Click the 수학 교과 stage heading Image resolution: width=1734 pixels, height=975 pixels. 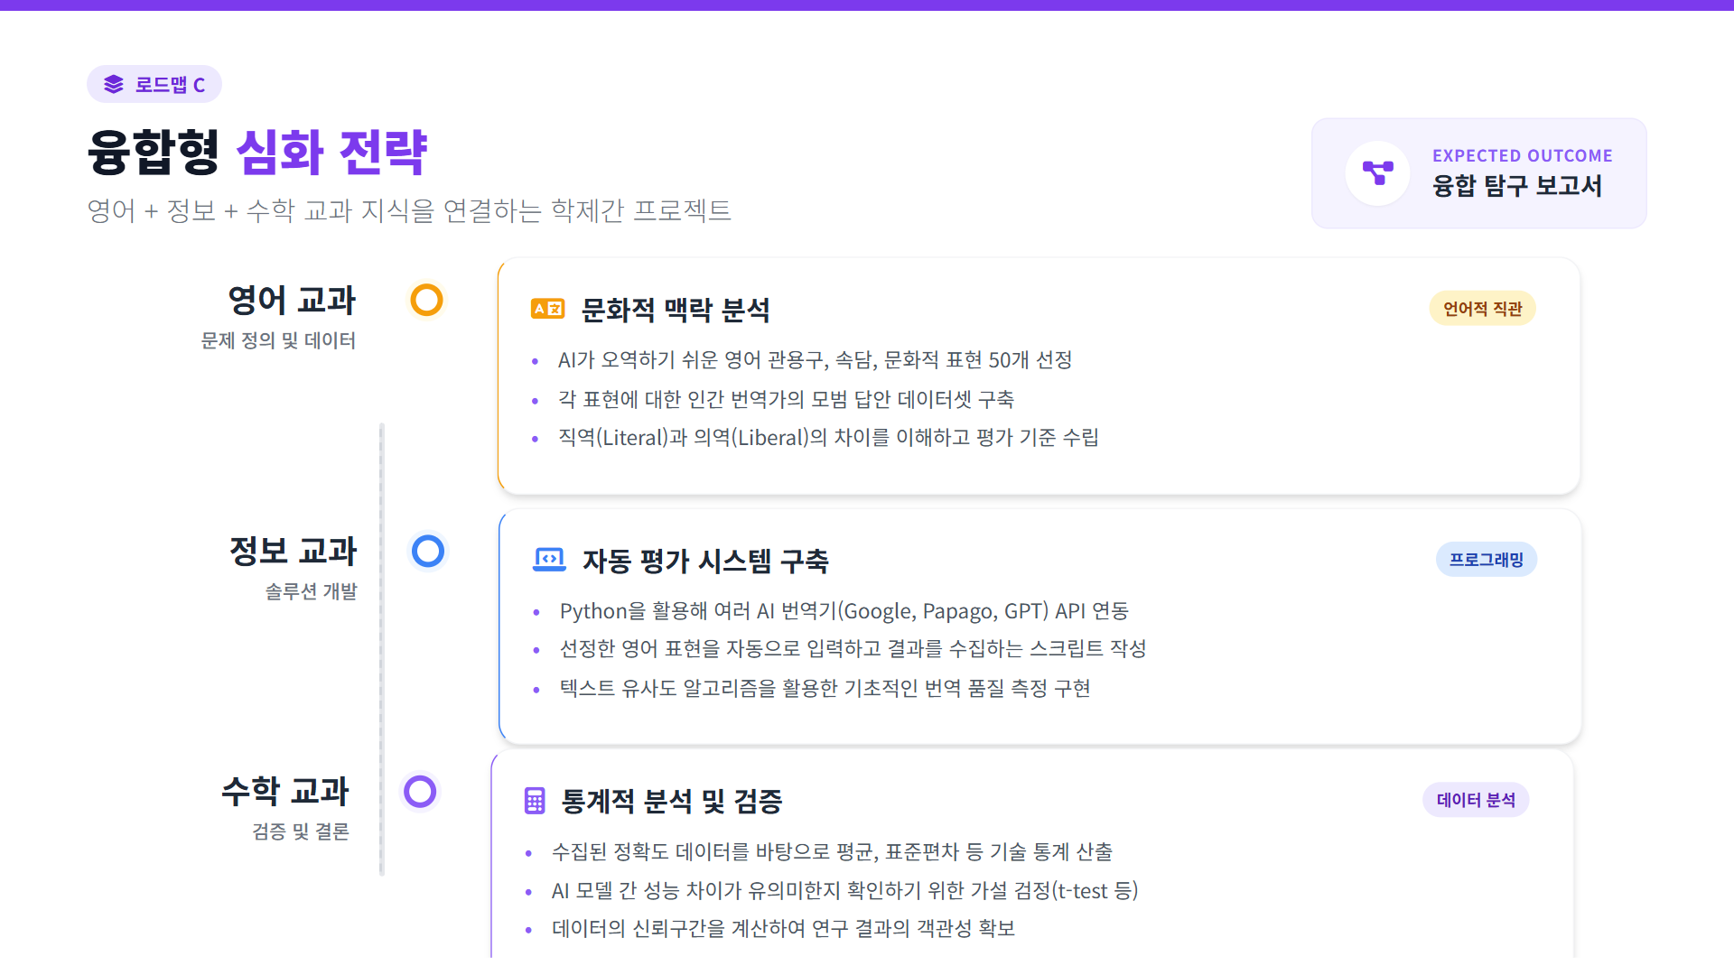285,791
